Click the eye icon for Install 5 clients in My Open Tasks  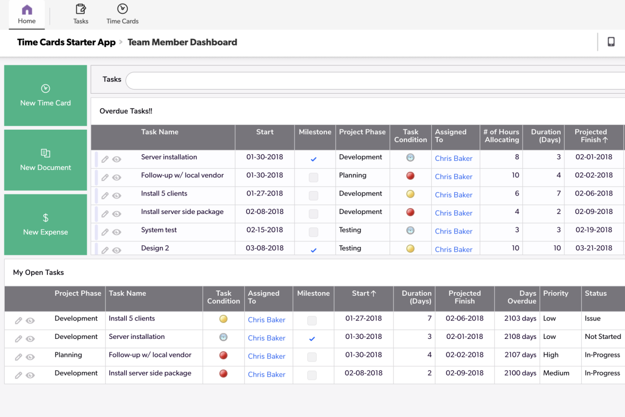tap(30, 321)
